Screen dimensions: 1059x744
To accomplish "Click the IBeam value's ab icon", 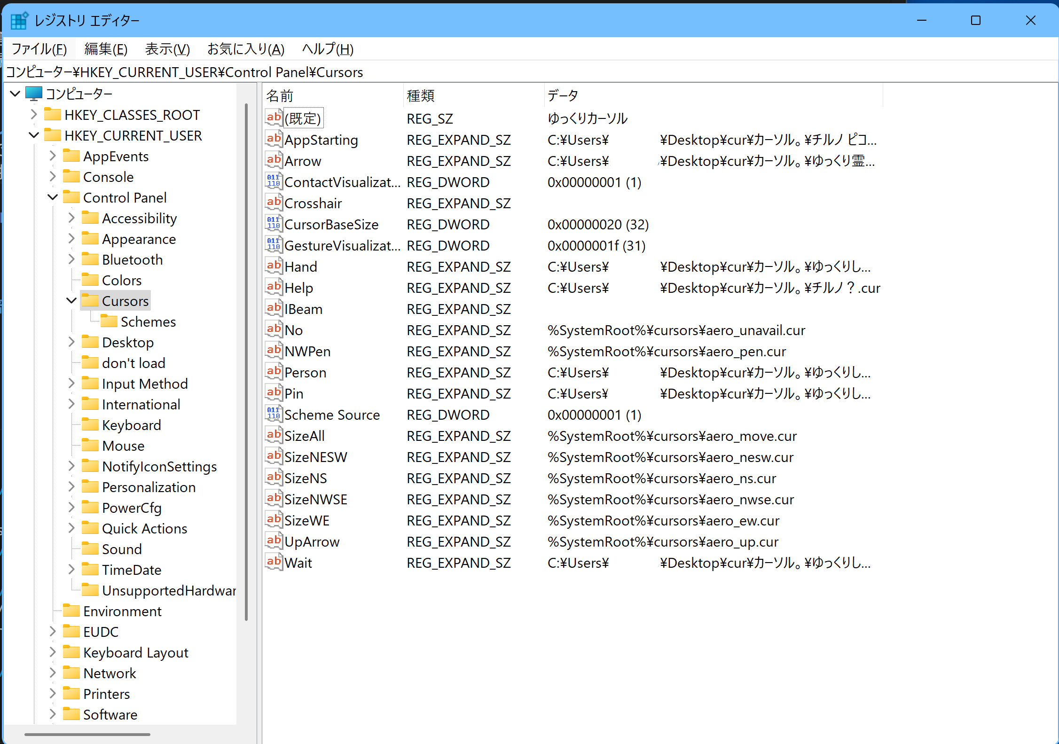I will pyautogui.click(x=274, y=308).
